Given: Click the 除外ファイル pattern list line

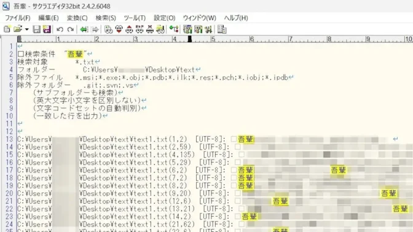Looking at the screenshot, I should click(155, 77).
